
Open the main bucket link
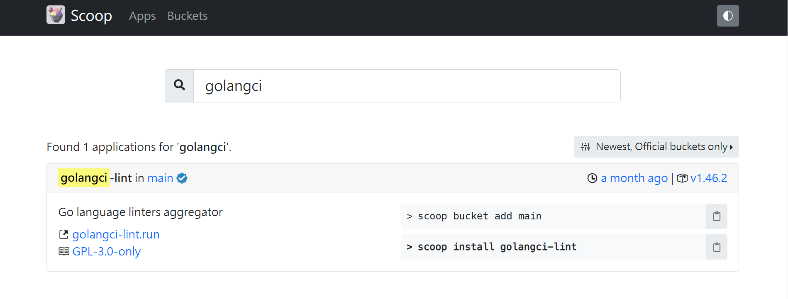160,178
